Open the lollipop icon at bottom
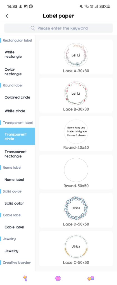Viewport: 117px width, 285px height. coord(25,278)
